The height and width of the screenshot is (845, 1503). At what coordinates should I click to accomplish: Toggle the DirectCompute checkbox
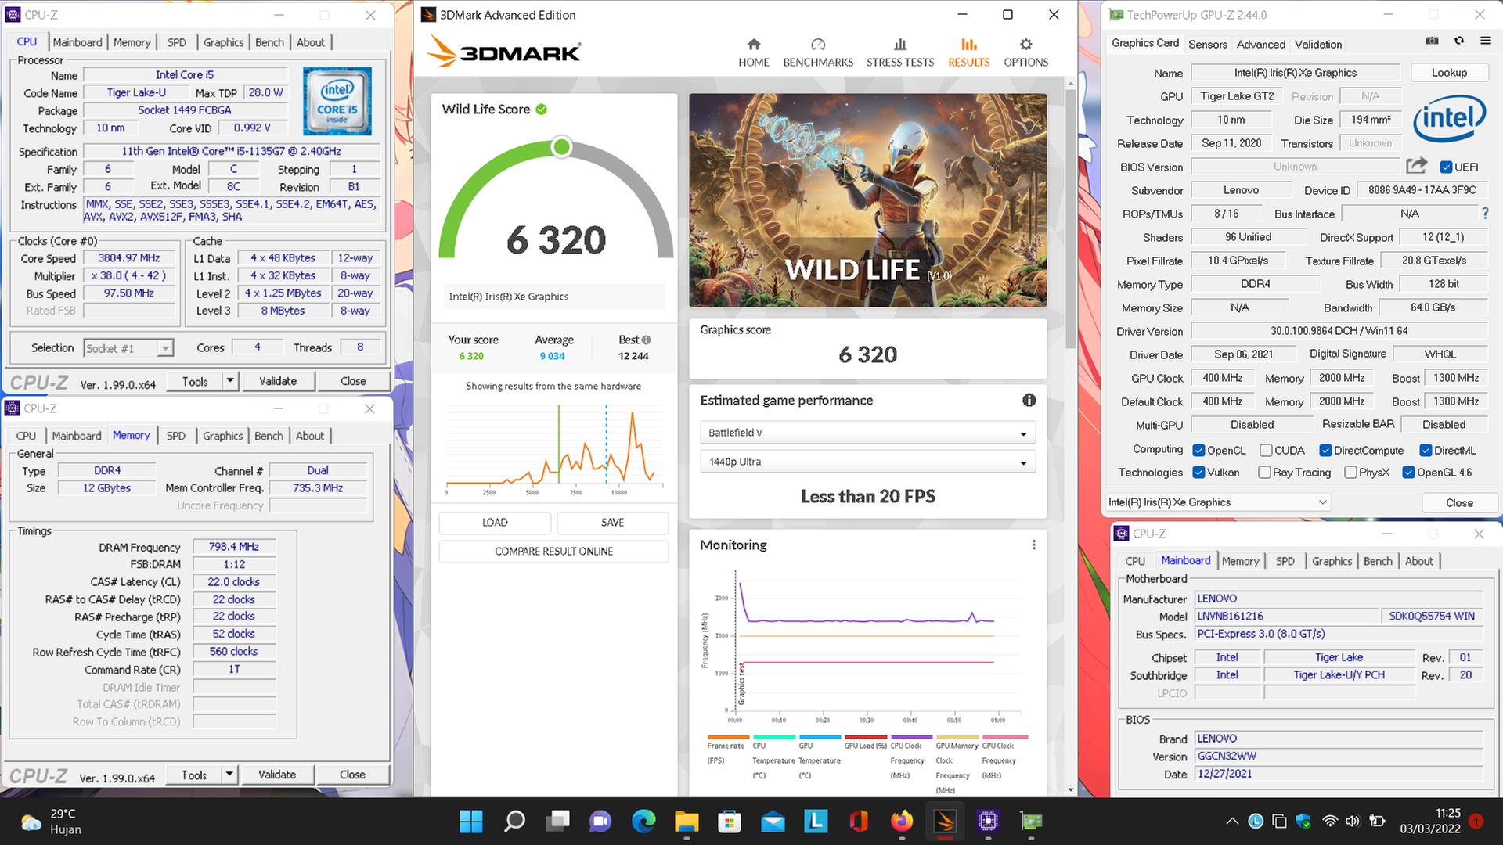tap(1325, 451)
